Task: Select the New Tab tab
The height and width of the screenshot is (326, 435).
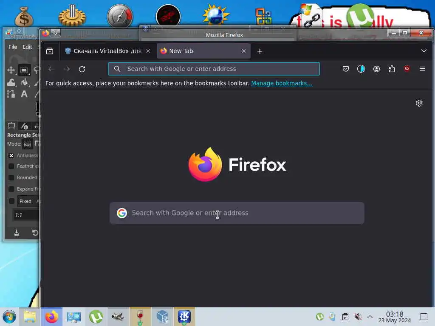Action: pos(203,51)
